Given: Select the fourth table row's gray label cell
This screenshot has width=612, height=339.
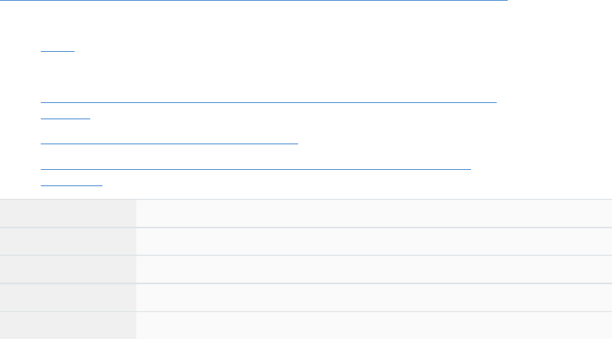Looking at the screenshot, I should (68, 297).
